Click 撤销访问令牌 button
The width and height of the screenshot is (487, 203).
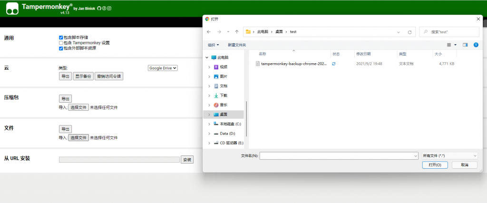pyautogui.click(x=109, y=77)
